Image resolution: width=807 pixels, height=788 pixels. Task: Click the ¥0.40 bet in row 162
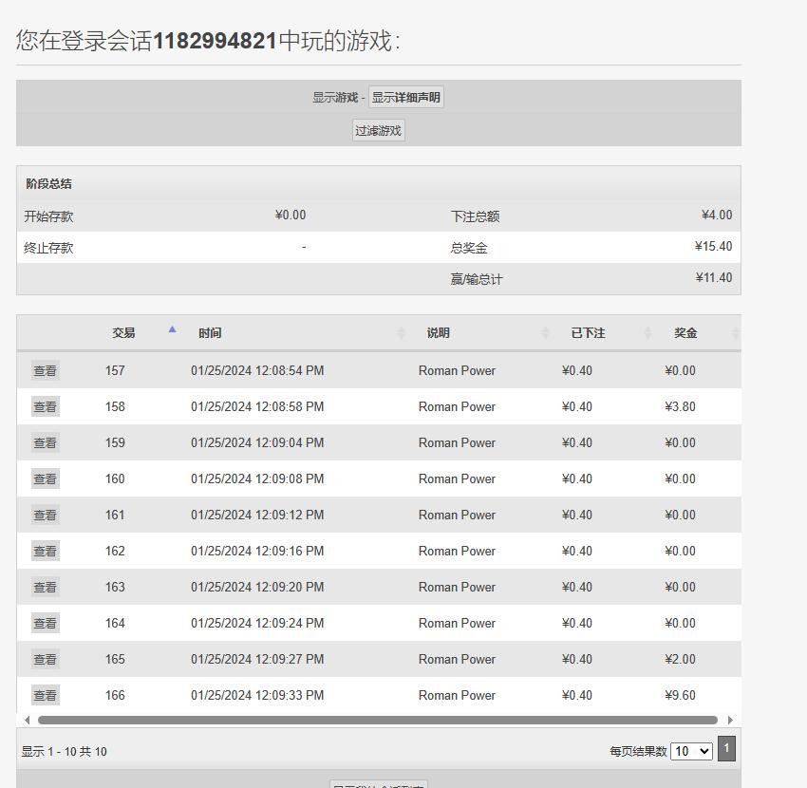(577, 551)
